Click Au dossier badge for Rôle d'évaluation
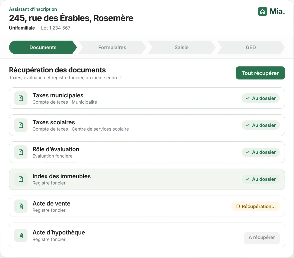The width and height of the screenshot is (294, 258). click(261, 152)
